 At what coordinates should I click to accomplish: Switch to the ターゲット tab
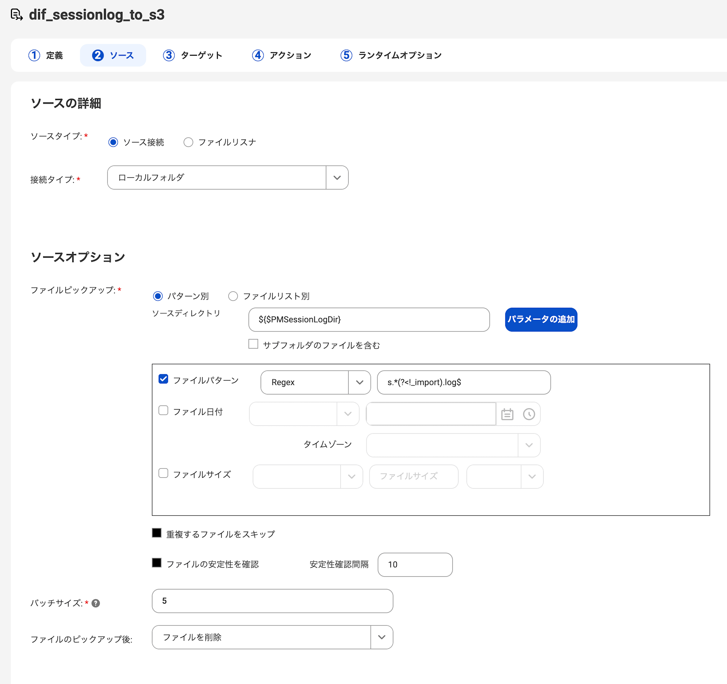pos(193,55)
